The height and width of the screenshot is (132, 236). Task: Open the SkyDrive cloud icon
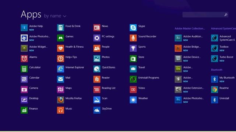tap(97, 110)
